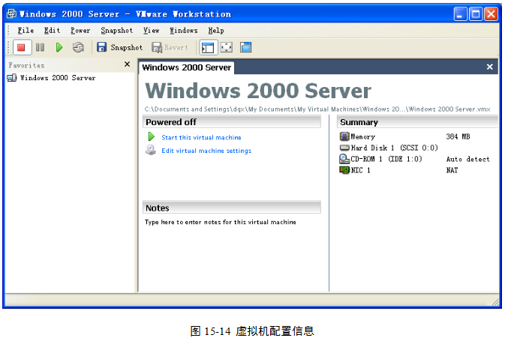The width and height of the screenshot is (505, 338).
Task: Open the Snapshot menu
Action: 116,31
